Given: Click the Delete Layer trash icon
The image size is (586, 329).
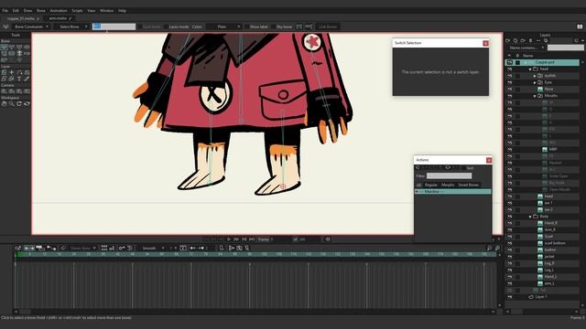Looking at the screenshot, I should tap(530, 40).
